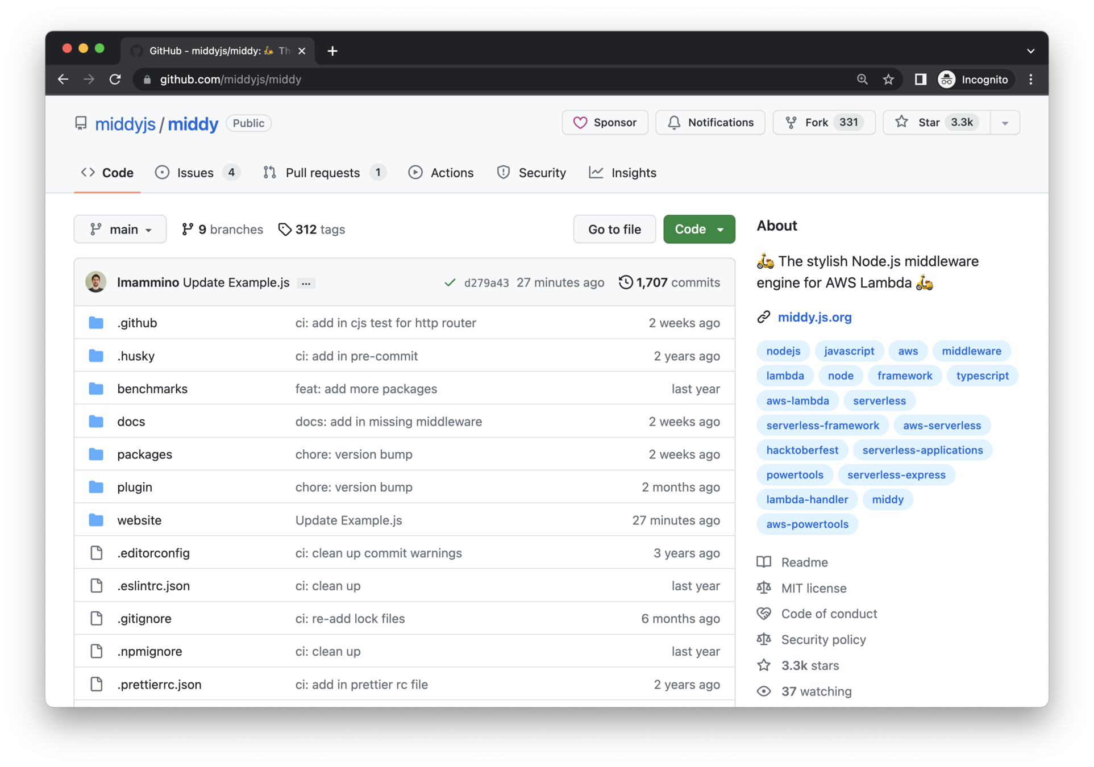This screenshot has width=1094, height=767.
Task: Click the side panel icon in toolbar
Action: coord(920,80)
